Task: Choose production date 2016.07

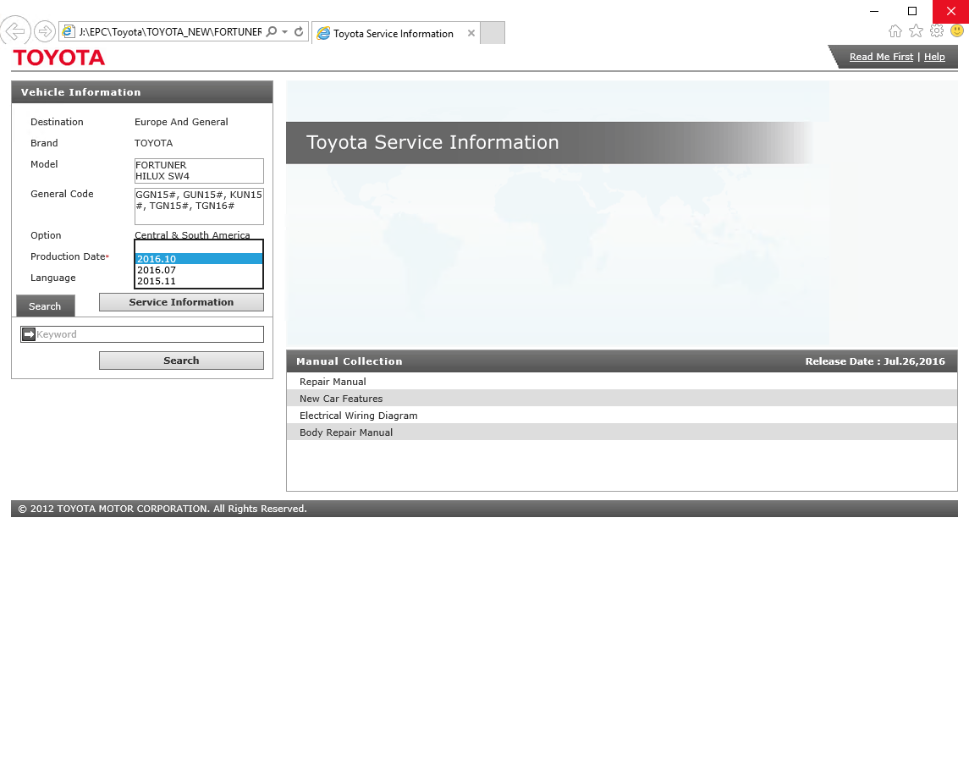Action: [199, 270]
